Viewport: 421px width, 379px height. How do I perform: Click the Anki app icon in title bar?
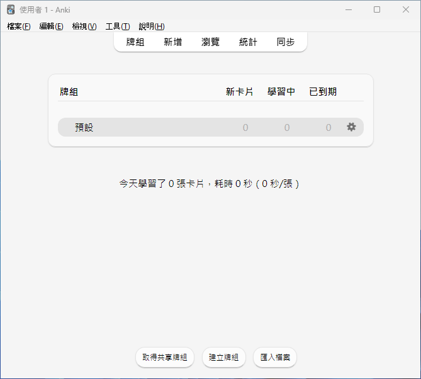(11, 9)
